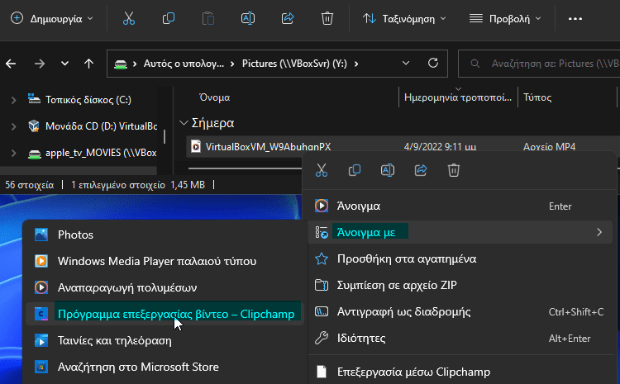This screenshot has width=620, height=384.
Task: Open recent locations chevron dropdown
Action: point(64,64)
